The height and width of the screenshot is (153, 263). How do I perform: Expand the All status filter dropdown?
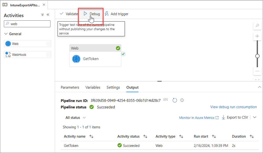[x=76, y=118]
